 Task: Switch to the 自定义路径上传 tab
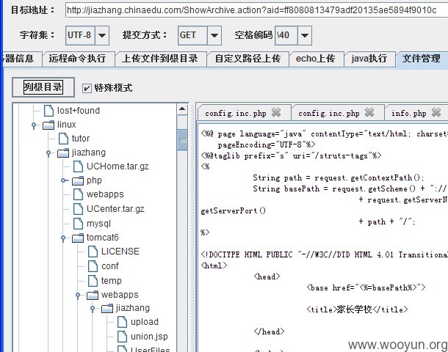pyautogui.click(x=248, y=59)
